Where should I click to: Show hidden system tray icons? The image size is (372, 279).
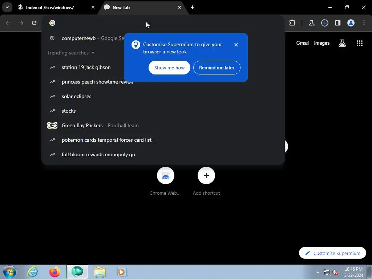pyautogui.click(x=318, y=272)
